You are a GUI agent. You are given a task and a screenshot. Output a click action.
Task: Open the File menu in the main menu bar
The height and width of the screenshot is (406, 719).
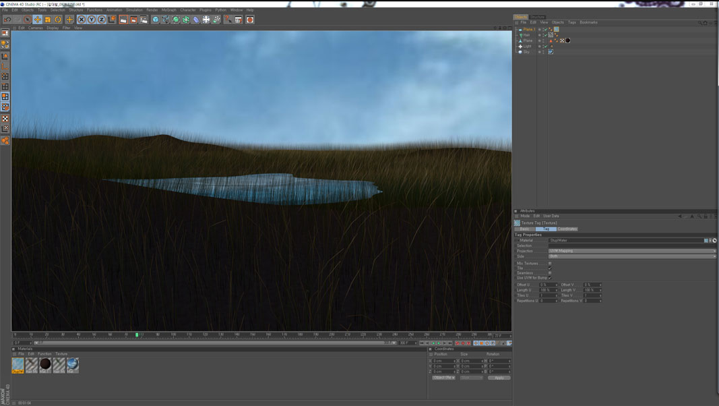click(5, 10)
